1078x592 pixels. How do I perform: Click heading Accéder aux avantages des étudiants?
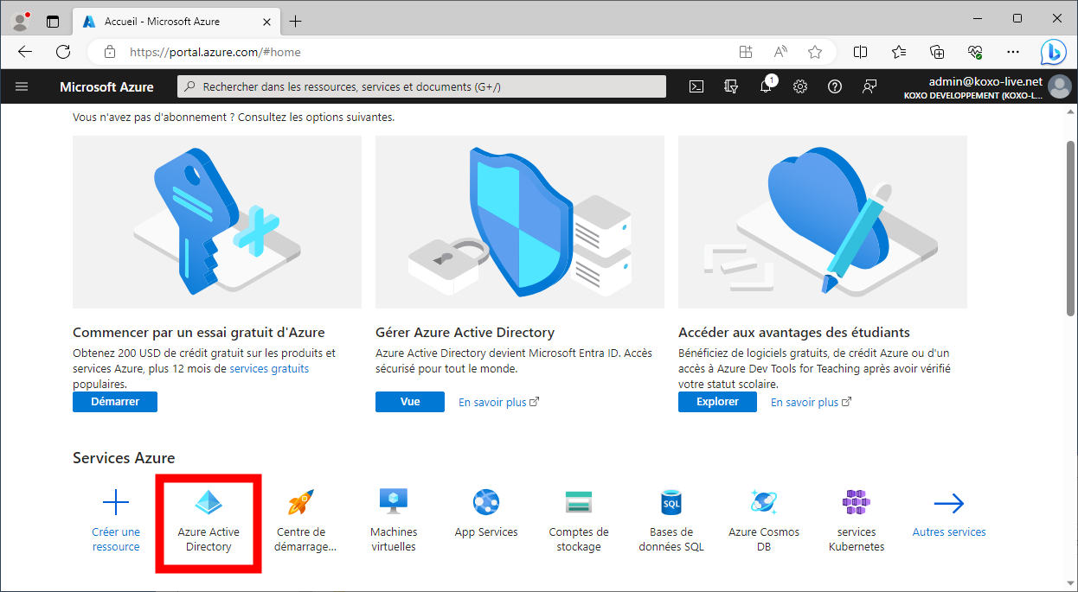coord(794,332)
